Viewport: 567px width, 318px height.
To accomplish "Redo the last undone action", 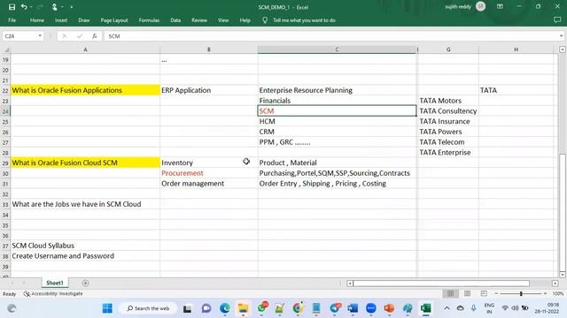I will click(40, 7).
